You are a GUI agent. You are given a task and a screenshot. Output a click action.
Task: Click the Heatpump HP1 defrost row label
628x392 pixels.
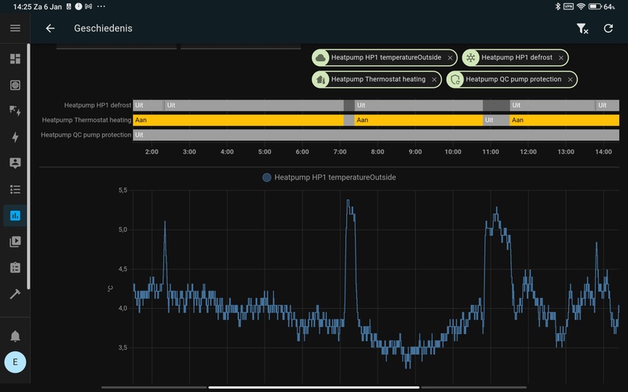[97, 105]
